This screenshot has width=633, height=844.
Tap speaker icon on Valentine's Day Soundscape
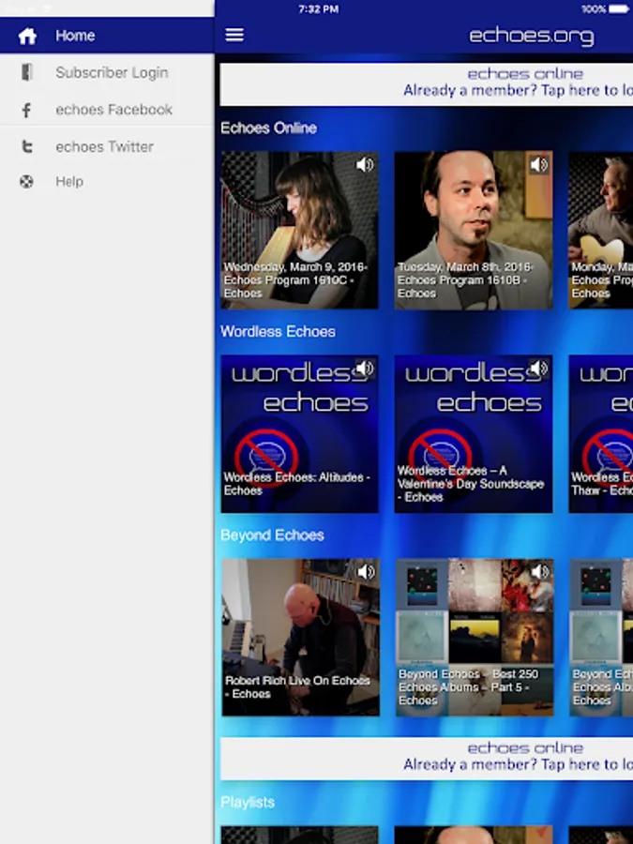(538, 369)
